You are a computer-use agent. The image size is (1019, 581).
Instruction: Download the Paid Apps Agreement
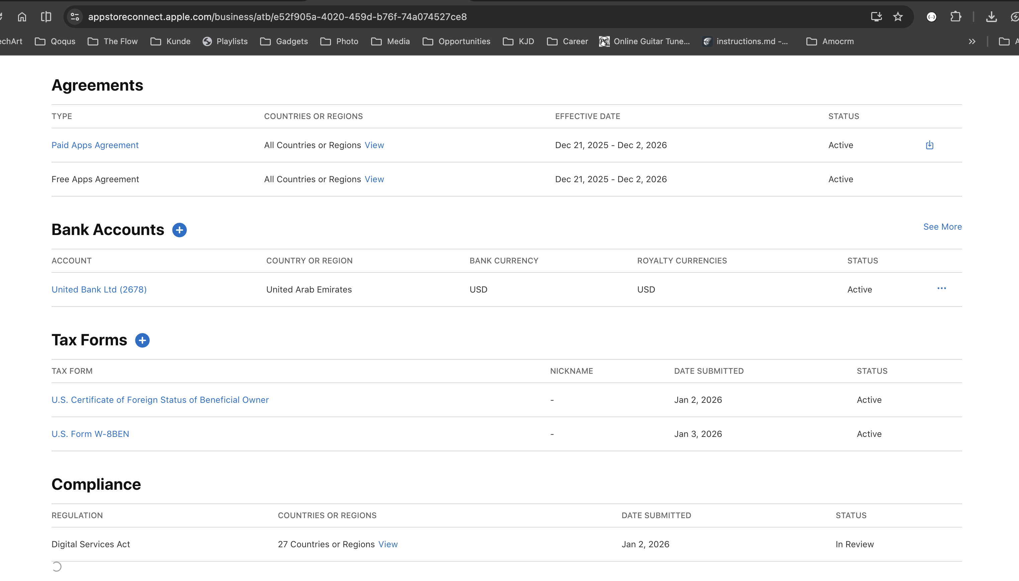click(x=929, y=145)
